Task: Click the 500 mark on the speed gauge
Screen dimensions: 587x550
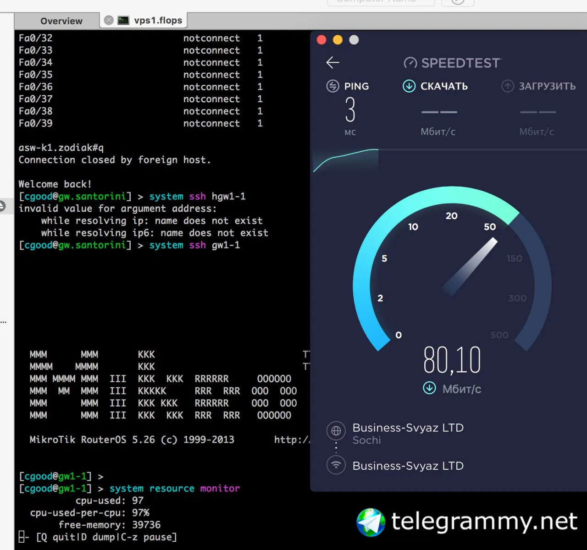Action: tap(499, 335)
